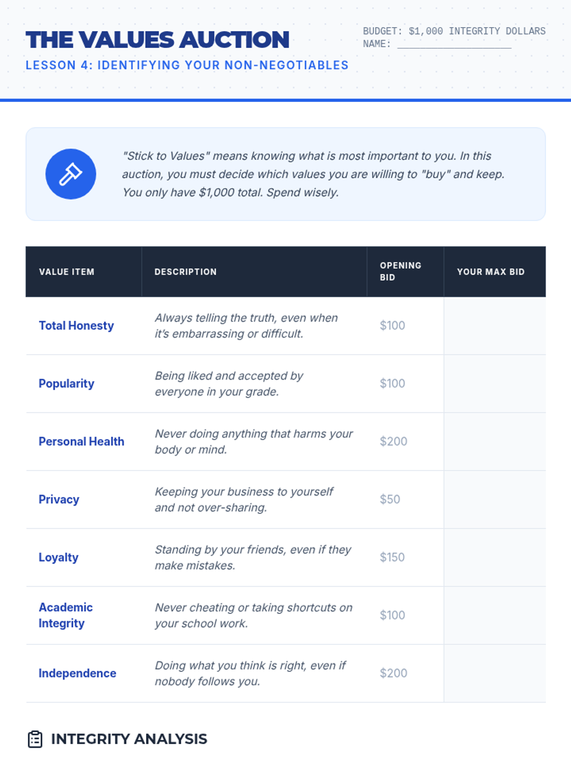Select the Independence value item label

(77, 673)
